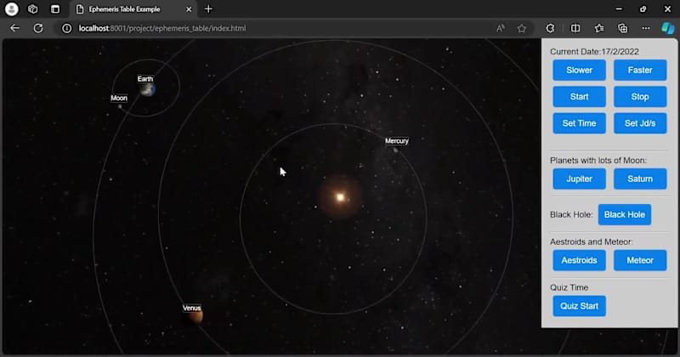Open the tab actions menu icon
This screenshot has width=680, height=357.
coord(55,9)
